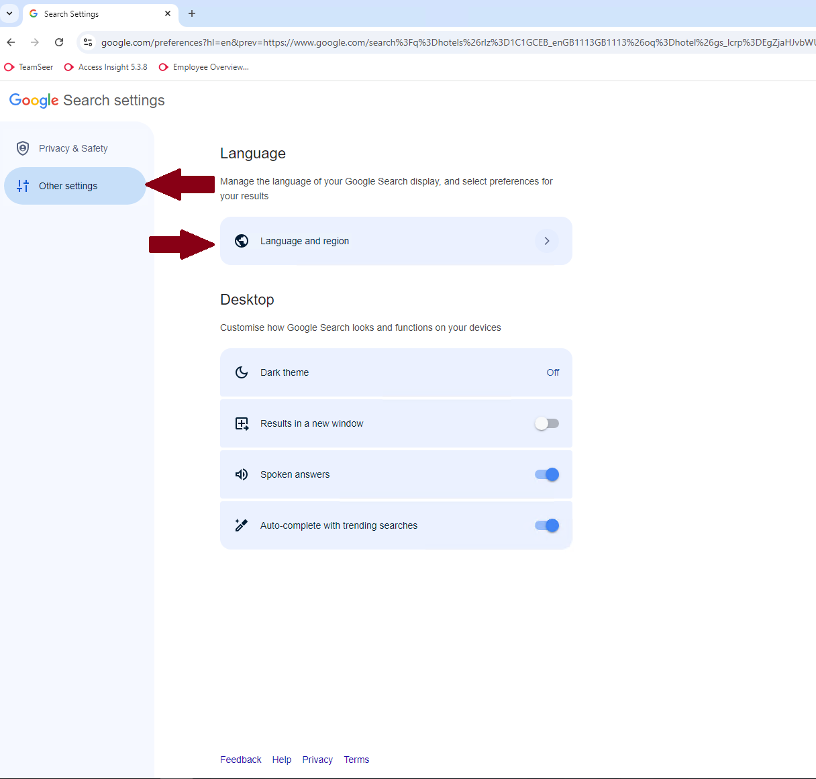This screenshot has width=816, height=779.
Task: Open Privacy & Safety settings
Action: click(x=75, y=148)
